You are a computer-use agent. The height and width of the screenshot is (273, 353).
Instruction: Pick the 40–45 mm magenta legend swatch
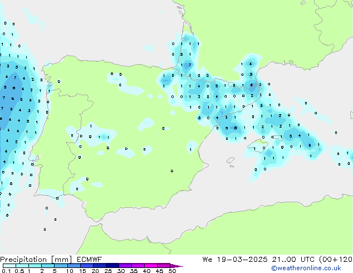[151, 266]
